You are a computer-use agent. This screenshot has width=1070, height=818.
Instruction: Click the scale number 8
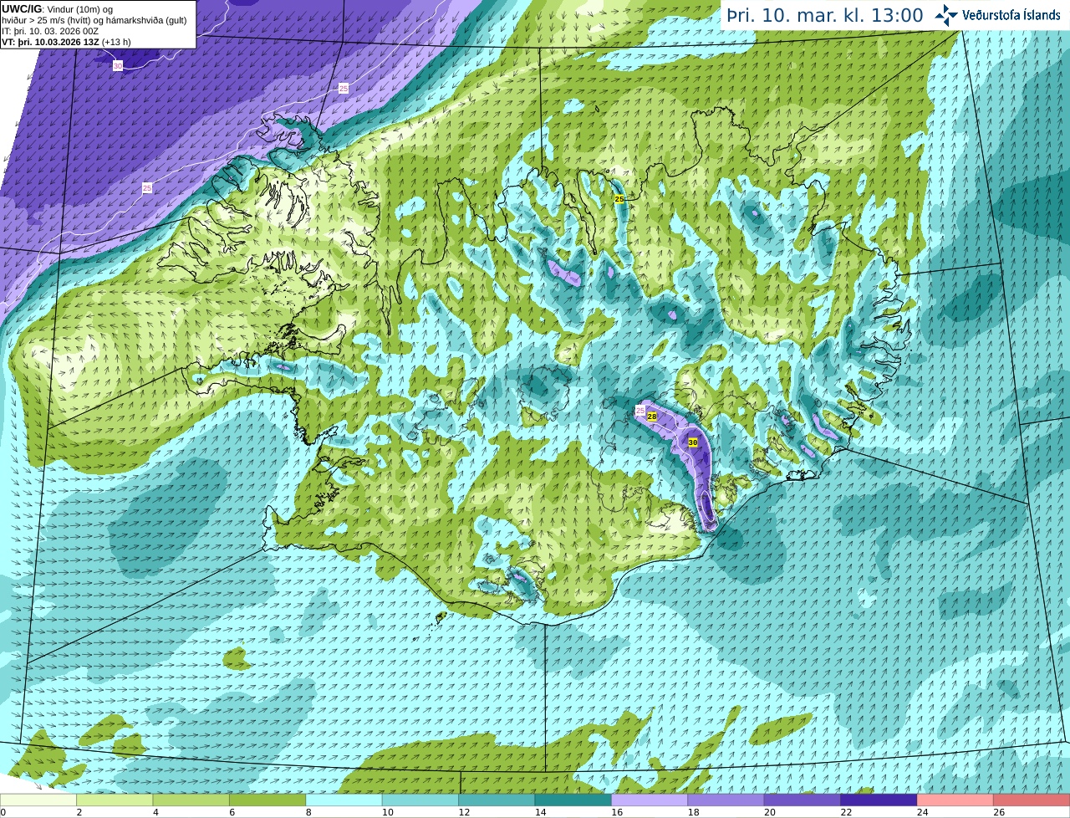point(308,812)
